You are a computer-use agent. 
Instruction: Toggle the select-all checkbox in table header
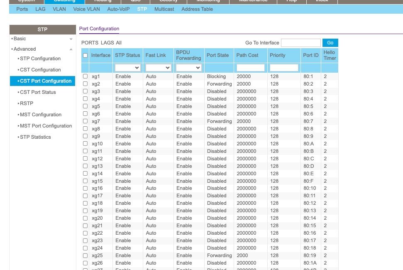85,55
